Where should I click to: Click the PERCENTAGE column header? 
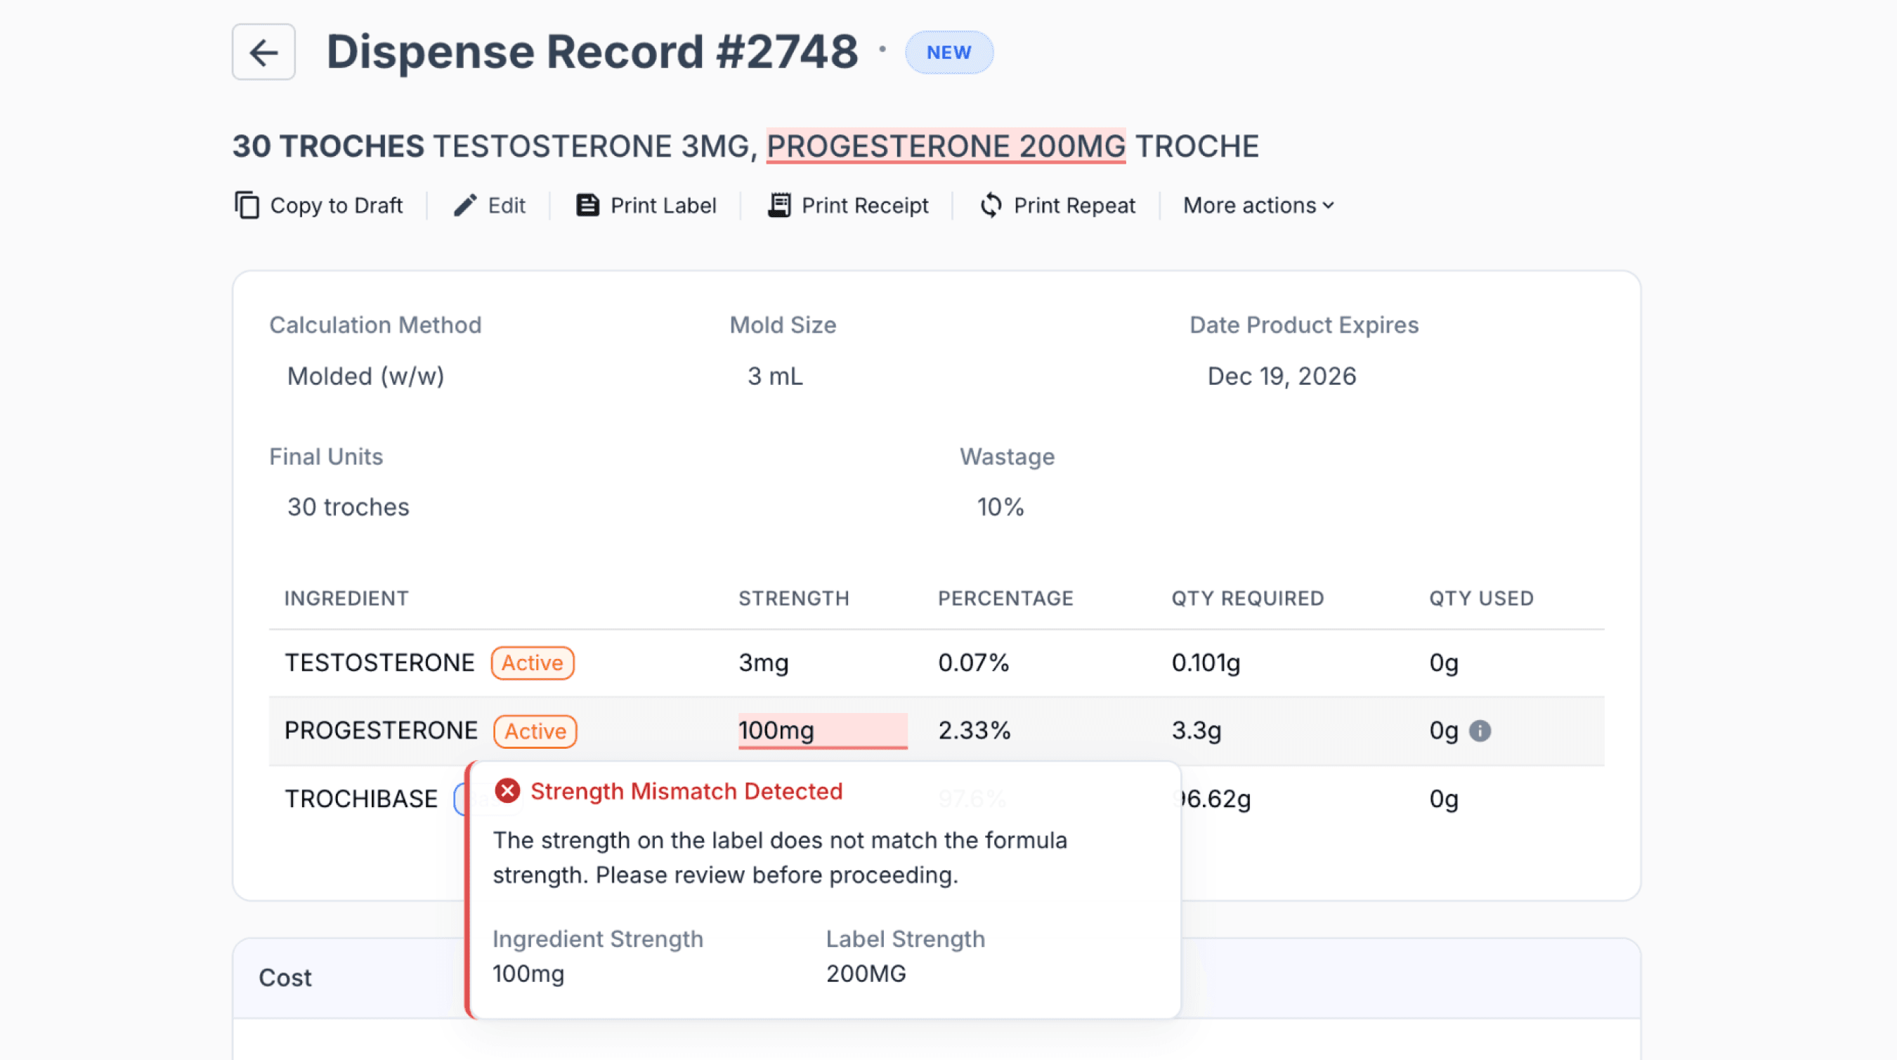[x=1005, y=598]
